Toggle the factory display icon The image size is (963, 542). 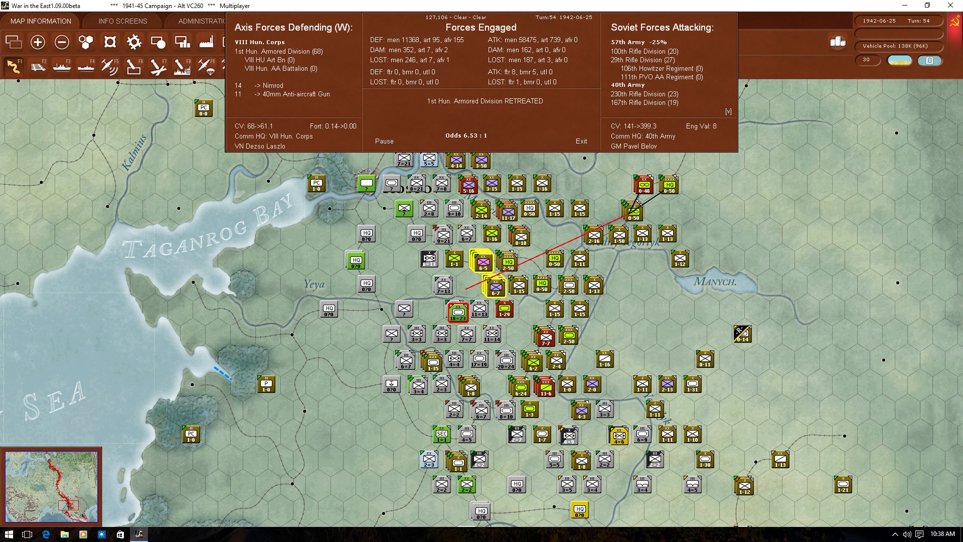click(206, 42)
